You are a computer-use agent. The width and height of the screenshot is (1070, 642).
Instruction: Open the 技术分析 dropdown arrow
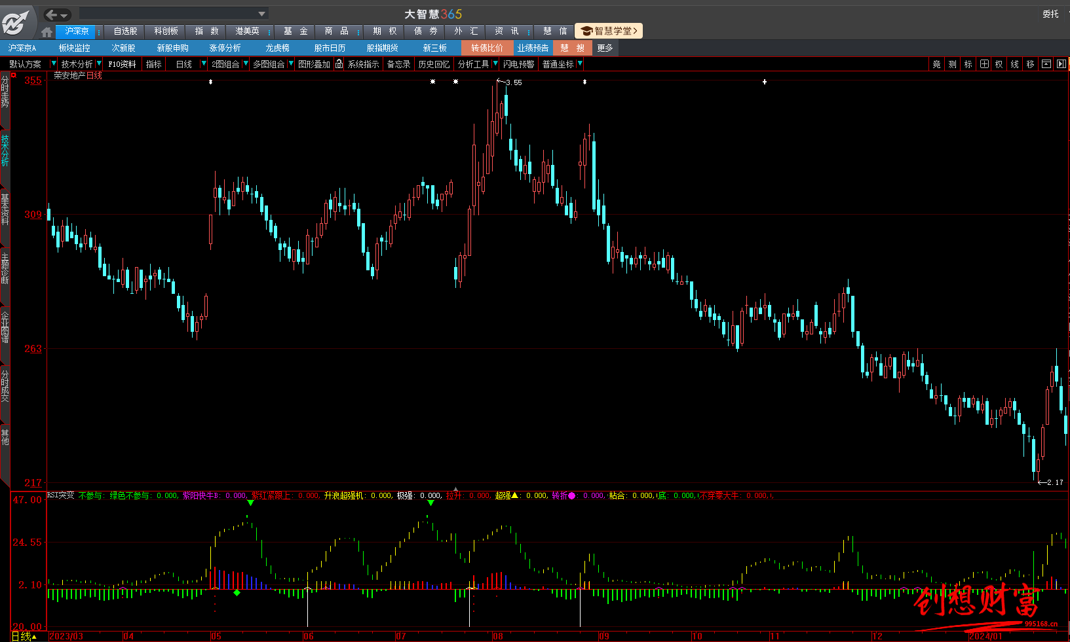coord(99,63)
